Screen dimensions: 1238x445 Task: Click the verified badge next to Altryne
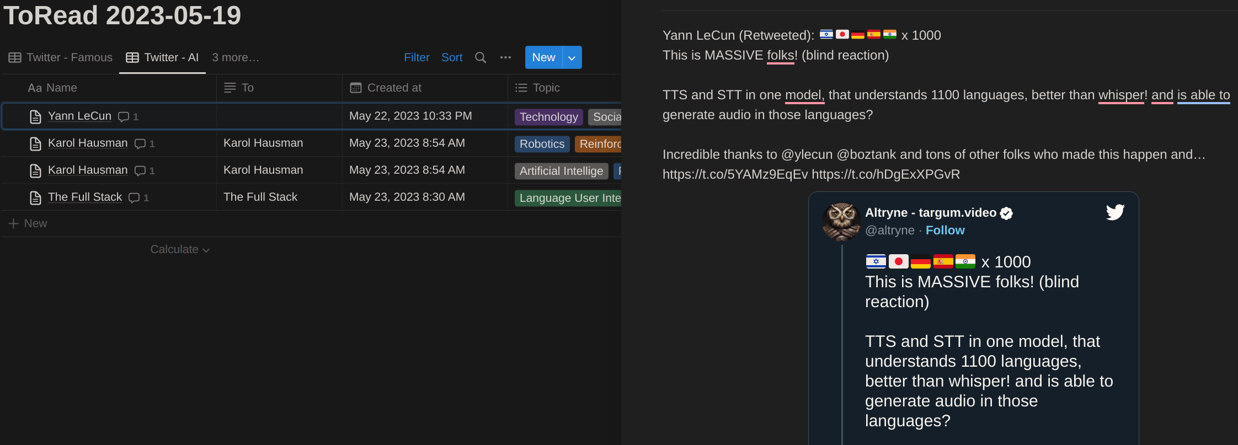(x=1006, y=213)
